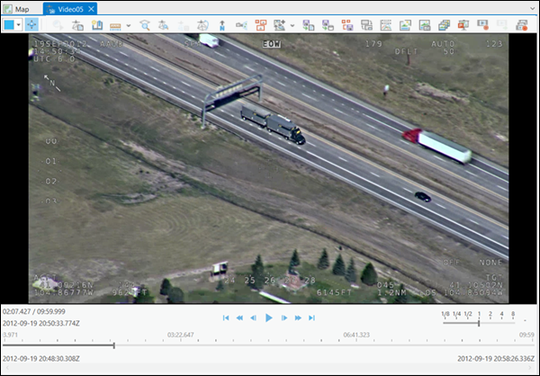The height and width of the screenshot is (376, 540).
Task: Click the ruler measure tool icon
Action: point(115,25)
